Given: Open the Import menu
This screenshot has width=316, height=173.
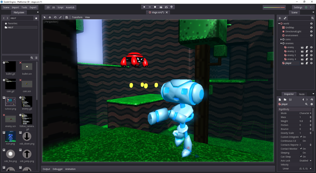Looking at the screenshot, I should (x=15, y=7).
